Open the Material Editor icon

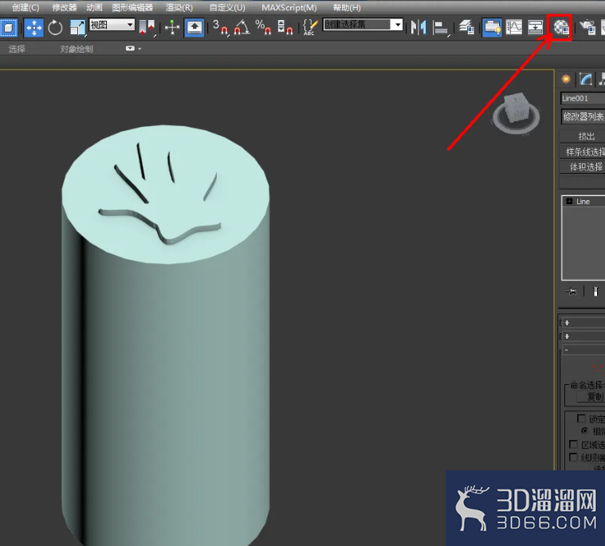coord(560,27)
